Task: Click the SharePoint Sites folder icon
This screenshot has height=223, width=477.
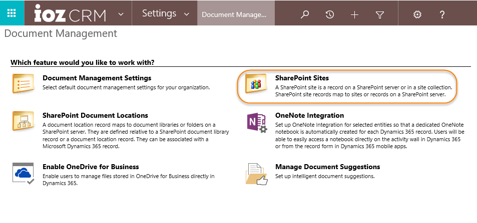Action: click(x=256, y=83)
